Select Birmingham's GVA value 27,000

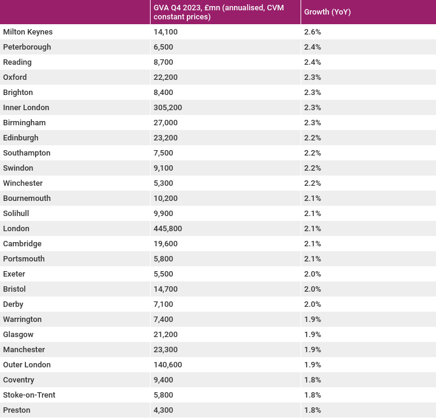[x=166, y=122]
